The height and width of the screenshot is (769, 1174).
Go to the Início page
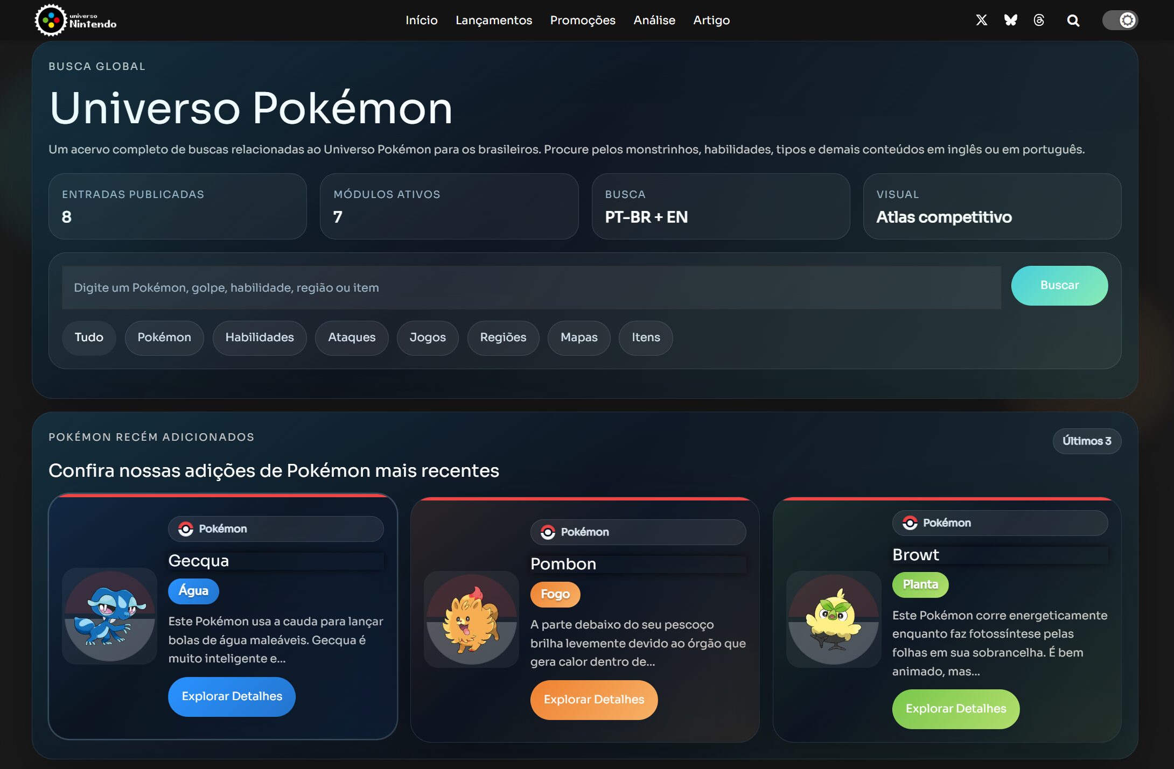(422, 20)
